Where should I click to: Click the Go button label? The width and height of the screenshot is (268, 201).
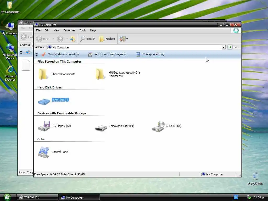[x=235, y=47]
